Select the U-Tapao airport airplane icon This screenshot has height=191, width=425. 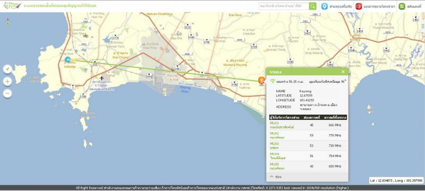[102, 78]
